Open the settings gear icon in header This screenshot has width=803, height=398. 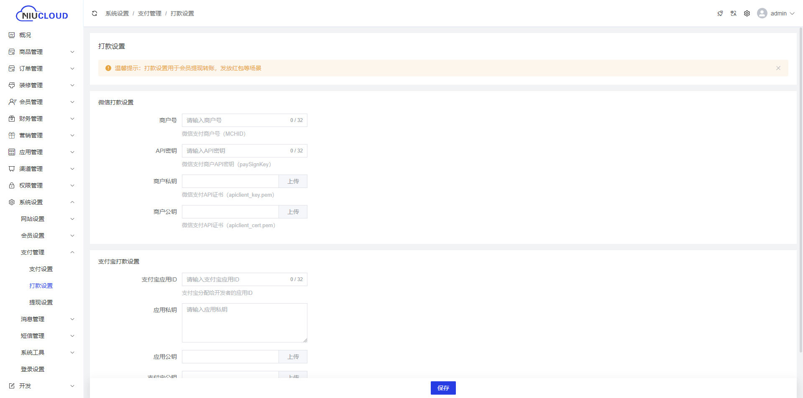747,13
